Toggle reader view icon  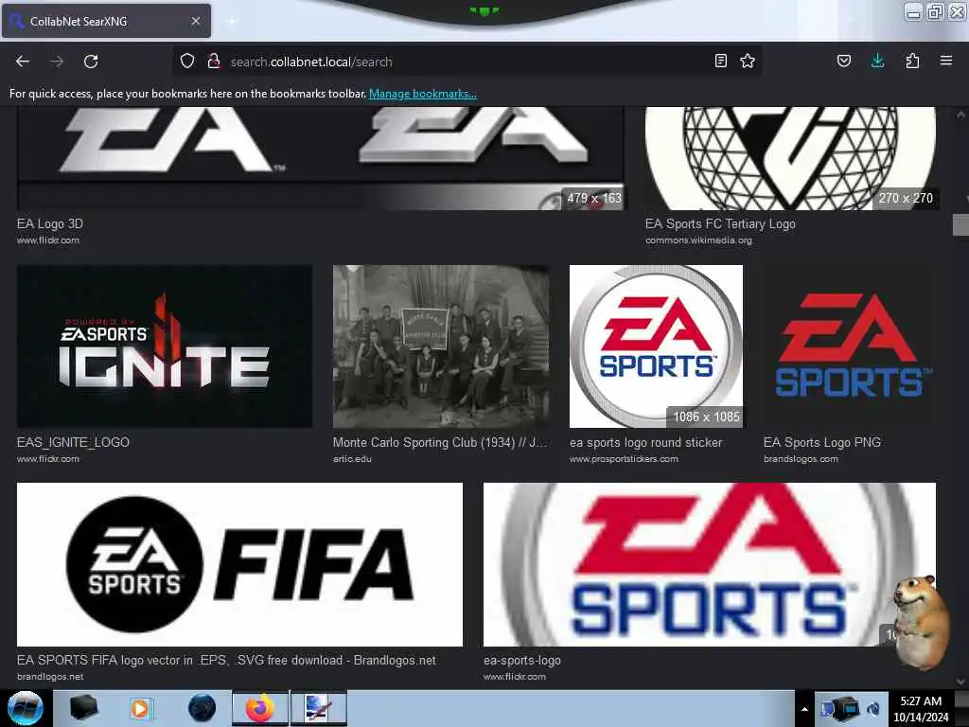pos(720,61)
